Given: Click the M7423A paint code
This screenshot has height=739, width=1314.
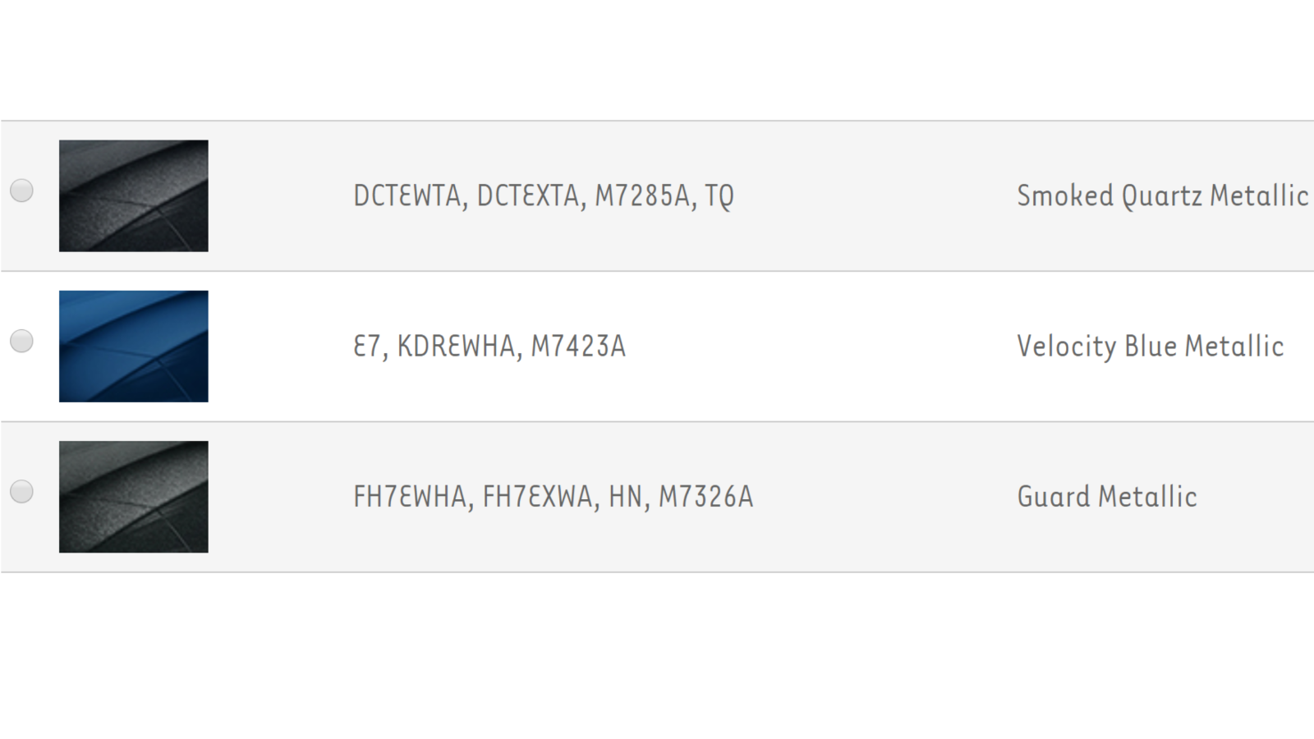Looking at the screenshot, I should point(578,346).
